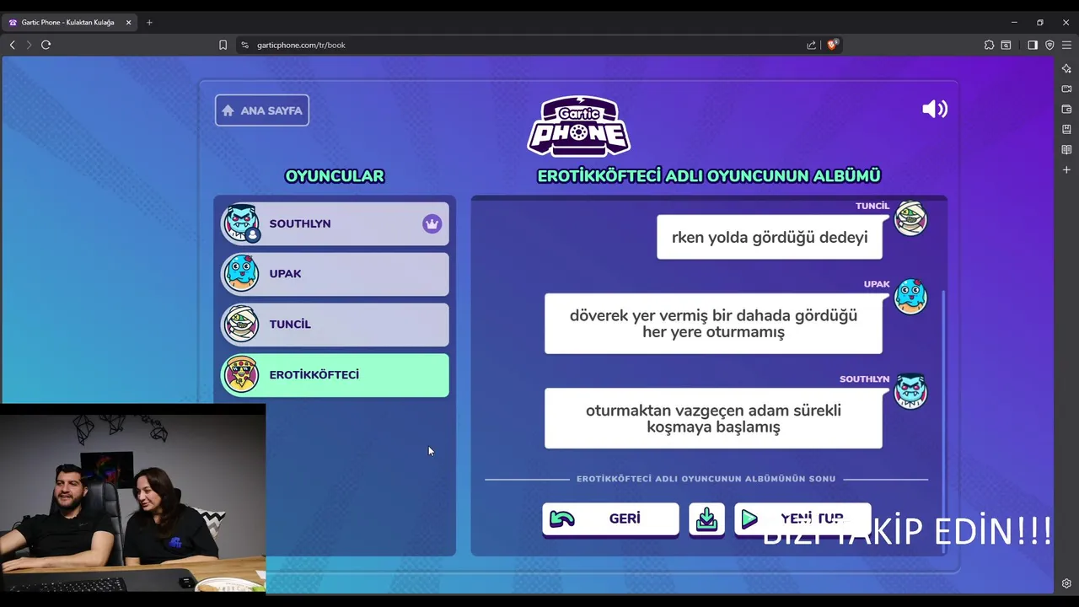Mute the game sound with speaker icon
The width and height of the screenshot is (1079, 607).
935,109
